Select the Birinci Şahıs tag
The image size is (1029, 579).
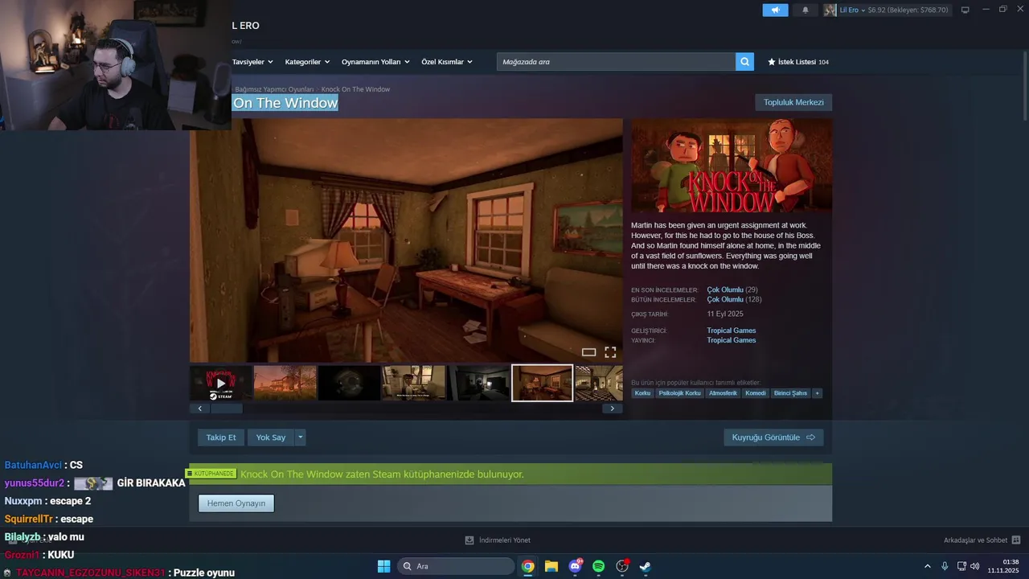click(x=790, y=393)
